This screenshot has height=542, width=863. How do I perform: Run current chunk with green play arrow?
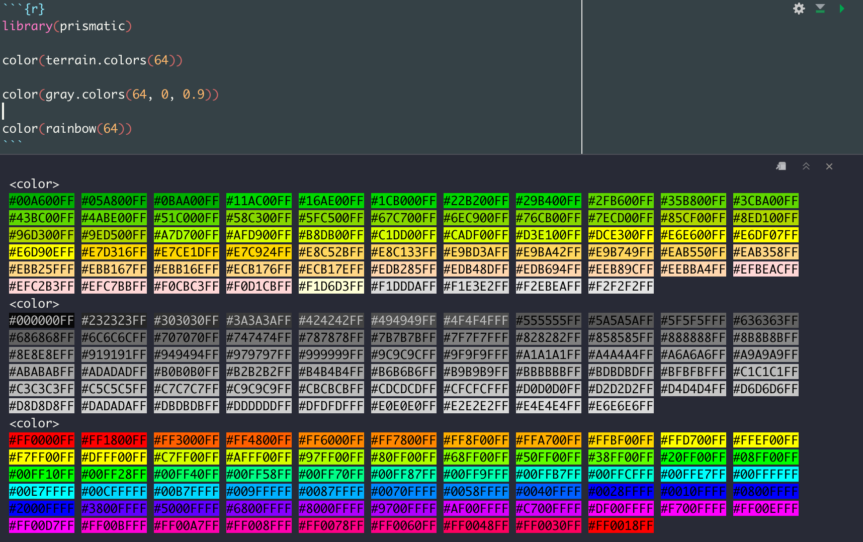coord(841,9)
